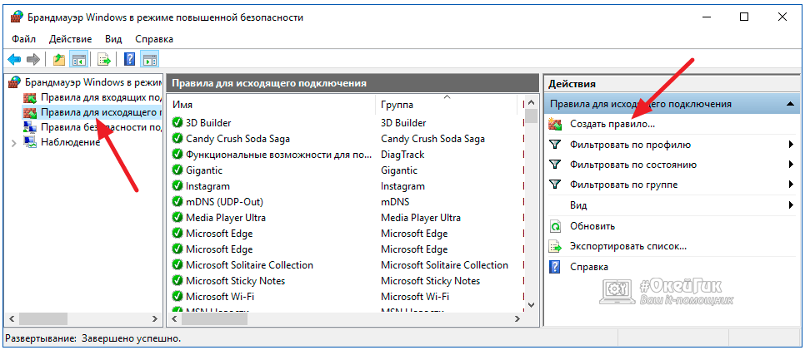The height and width of the screenshot is (350, 805).
Task: Click the check icon beside Microsoft Sticky Notes
Action: point(177,281)
